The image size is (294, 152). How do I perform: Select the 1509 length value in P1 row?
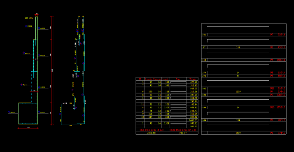pos(238,133)
